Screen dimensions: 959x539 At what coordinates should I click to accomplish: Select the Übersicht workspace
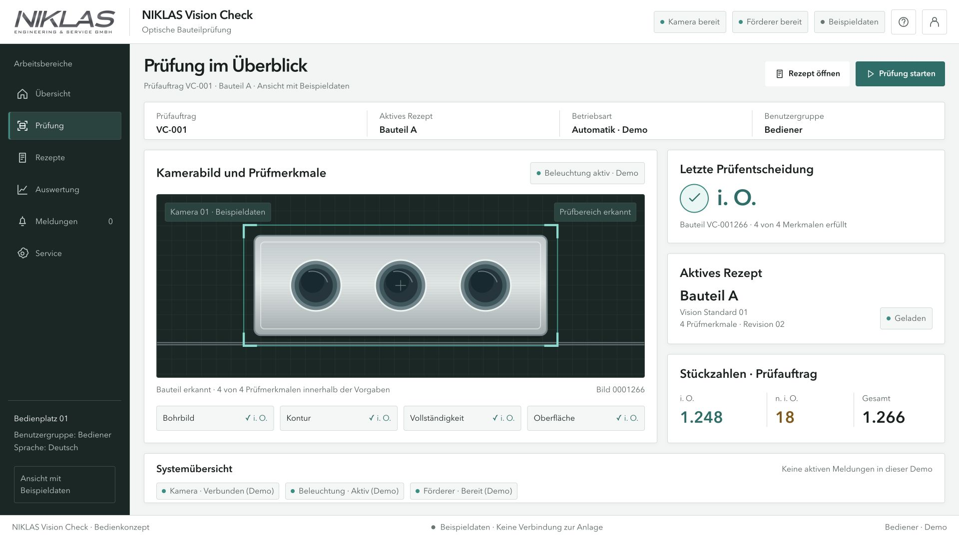[x=64, y=94]
